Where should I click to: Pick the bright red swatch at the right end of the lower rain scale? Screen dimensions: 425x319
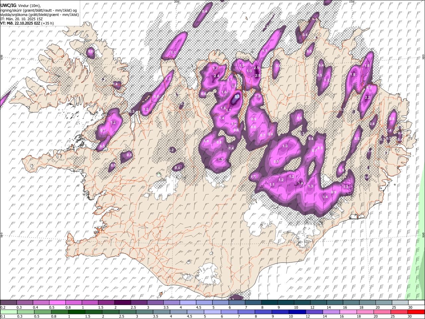[x=416, y=312]
